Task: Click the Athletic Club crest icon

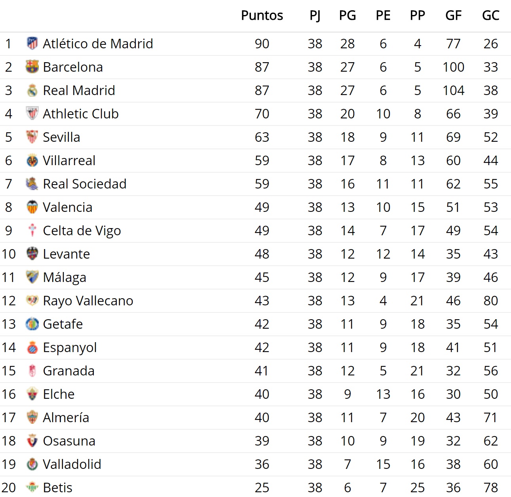Action: click(32, 114)
